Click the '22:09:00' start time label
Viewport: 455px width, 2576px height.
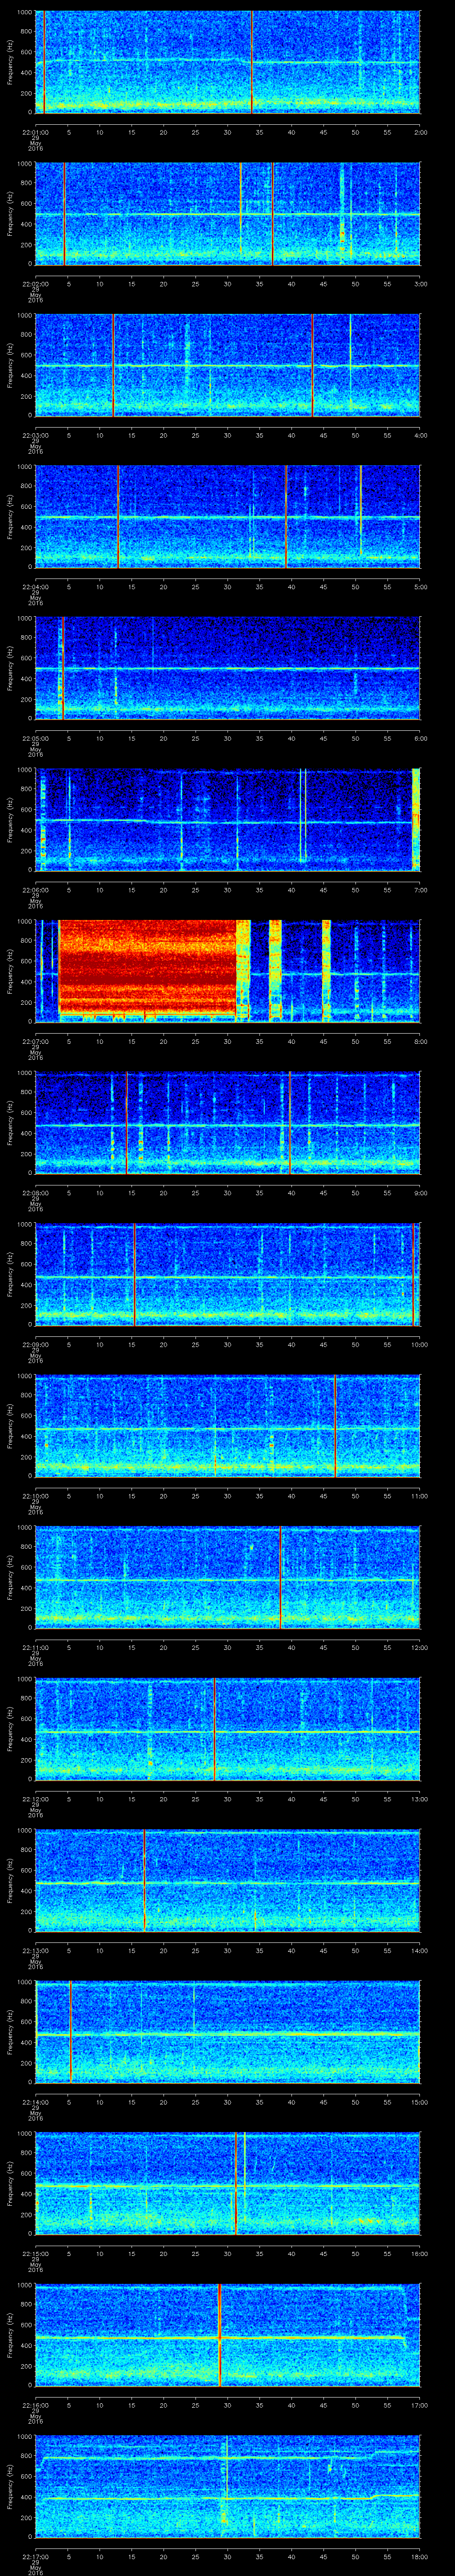click(35, 1345)
